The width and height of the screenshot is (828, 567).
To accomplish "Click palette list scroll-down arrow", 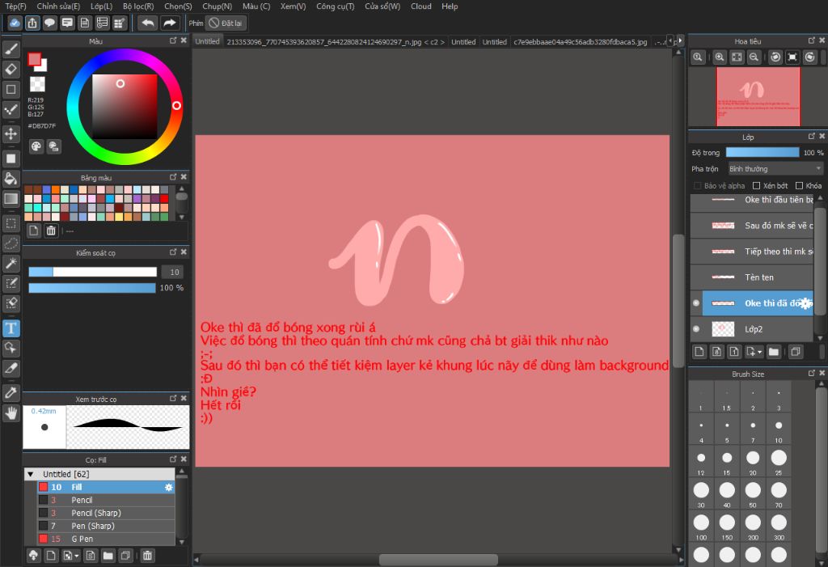I will [x=182, y=217].
